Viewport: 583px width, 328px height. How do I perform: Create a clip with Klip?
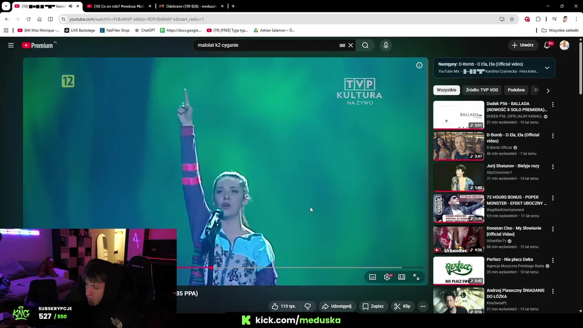tap(402, 306)
